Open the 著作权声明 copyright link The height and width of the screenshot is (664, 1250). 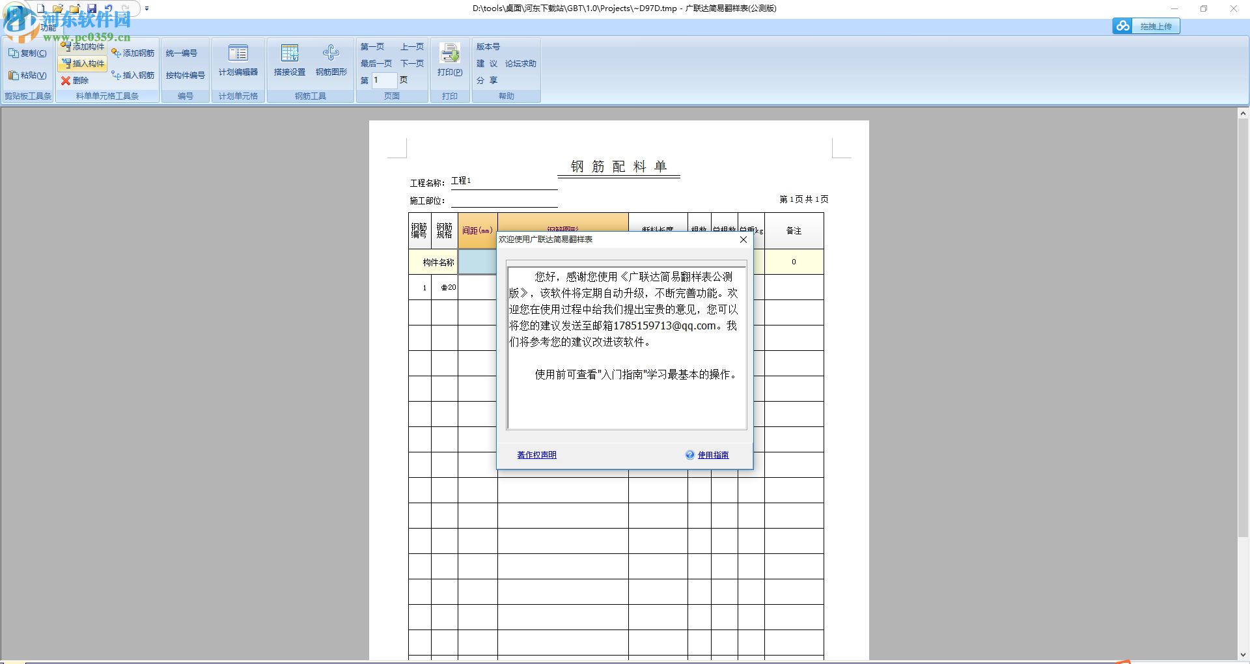(536, 455)
